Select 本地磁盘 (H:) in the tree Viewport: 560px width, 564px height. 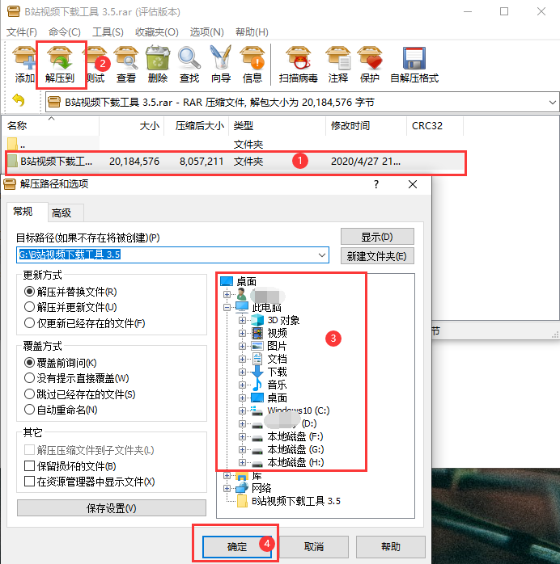(295, 462)
